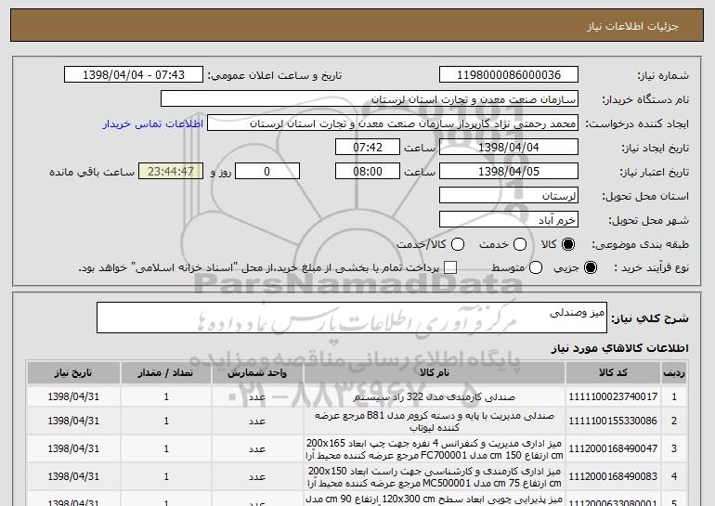Click the remaining days field showing 0
This screenshot has height=506, width=715.
267,172
